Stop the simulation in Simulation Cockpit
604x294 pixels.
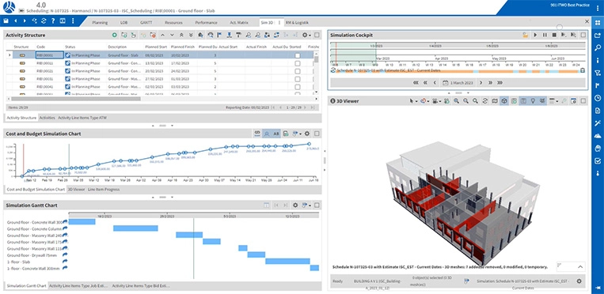(x=554, y=35)
